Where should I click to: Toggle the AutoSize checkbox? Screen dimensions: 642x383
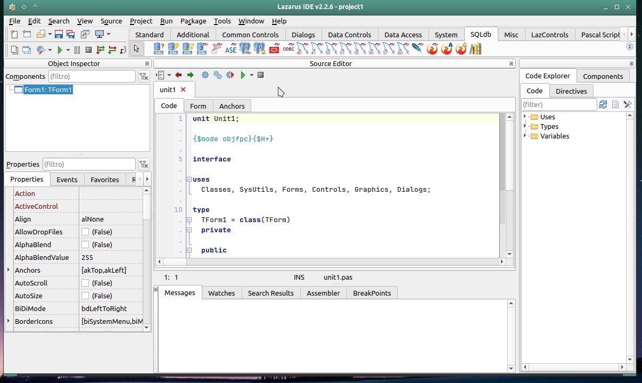tap(85, 296)
